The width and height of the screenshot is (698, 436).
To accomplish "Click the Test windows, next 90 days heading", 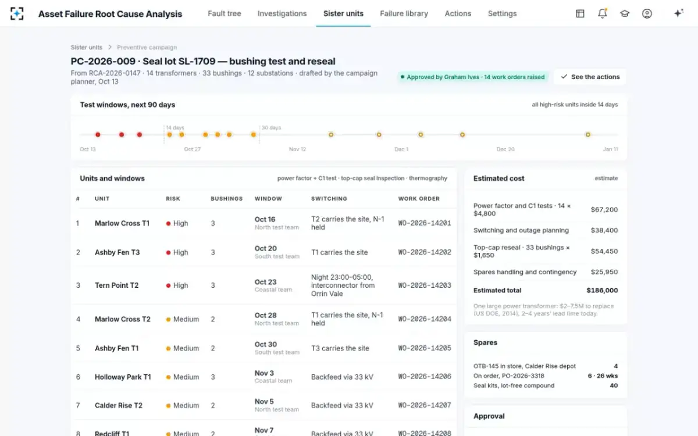I will point(127,105).
